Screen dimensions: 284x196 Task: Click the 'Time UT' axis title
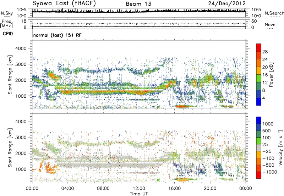tap(139, 194)
